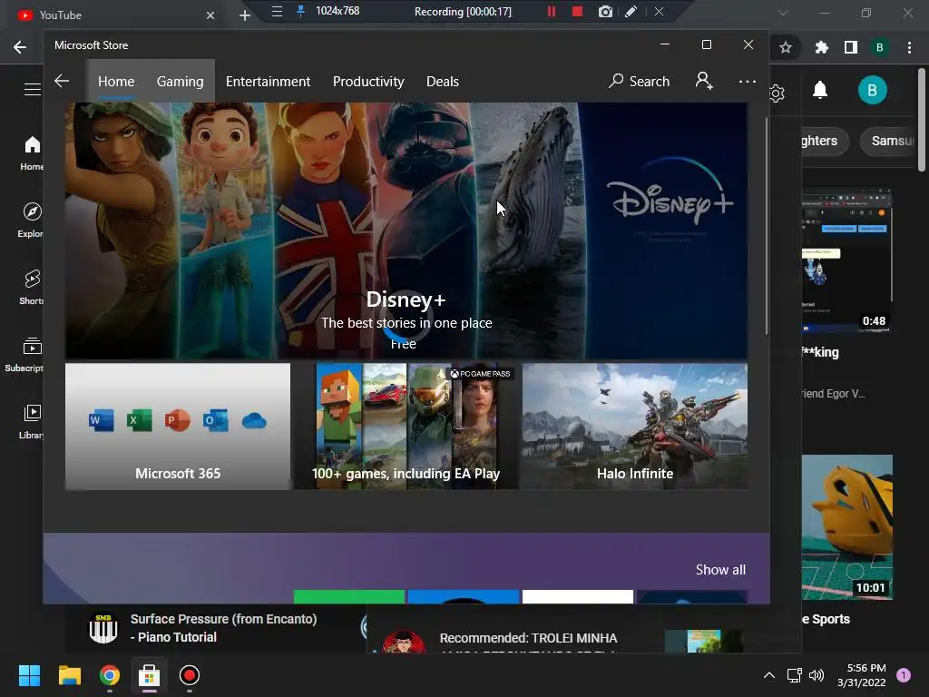The image size is (929, 697).
Task: Select the Home tab in Microsoft Store
Action: pyautogui.click(x=116, y=81)
